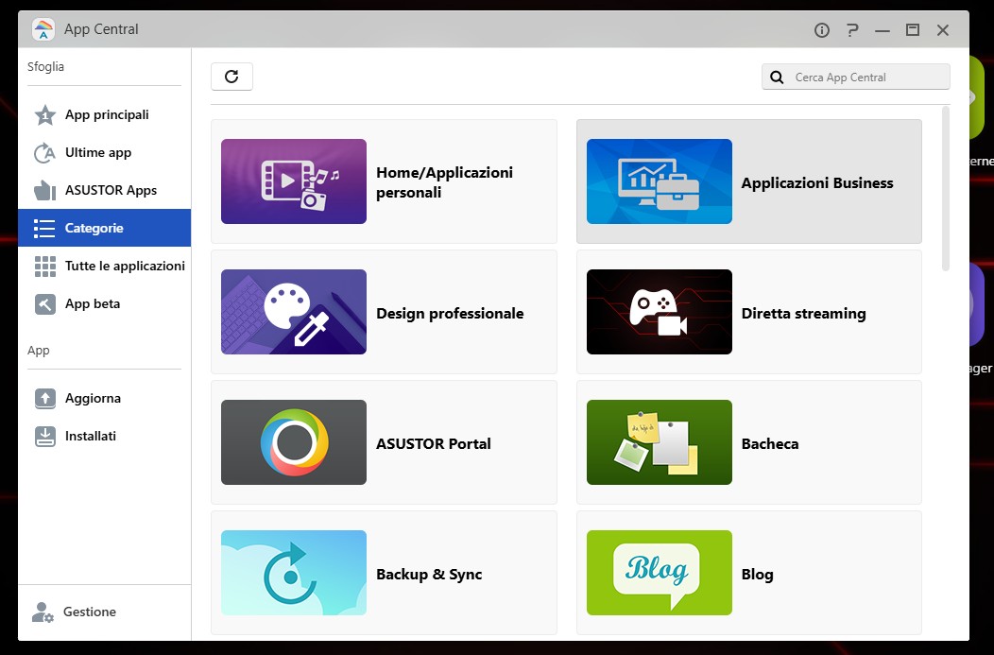Image resolution: width=994 pixels, height=655 pixels.
Task: Go to ASUSTOR Apps list
Action: 111,190
